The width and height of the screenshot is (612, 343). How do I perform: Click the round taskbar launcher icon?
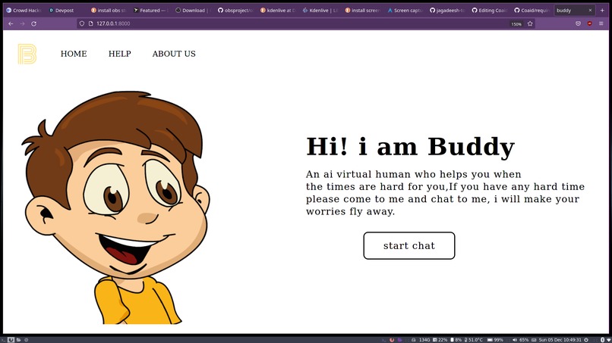(x=26, y=340)
